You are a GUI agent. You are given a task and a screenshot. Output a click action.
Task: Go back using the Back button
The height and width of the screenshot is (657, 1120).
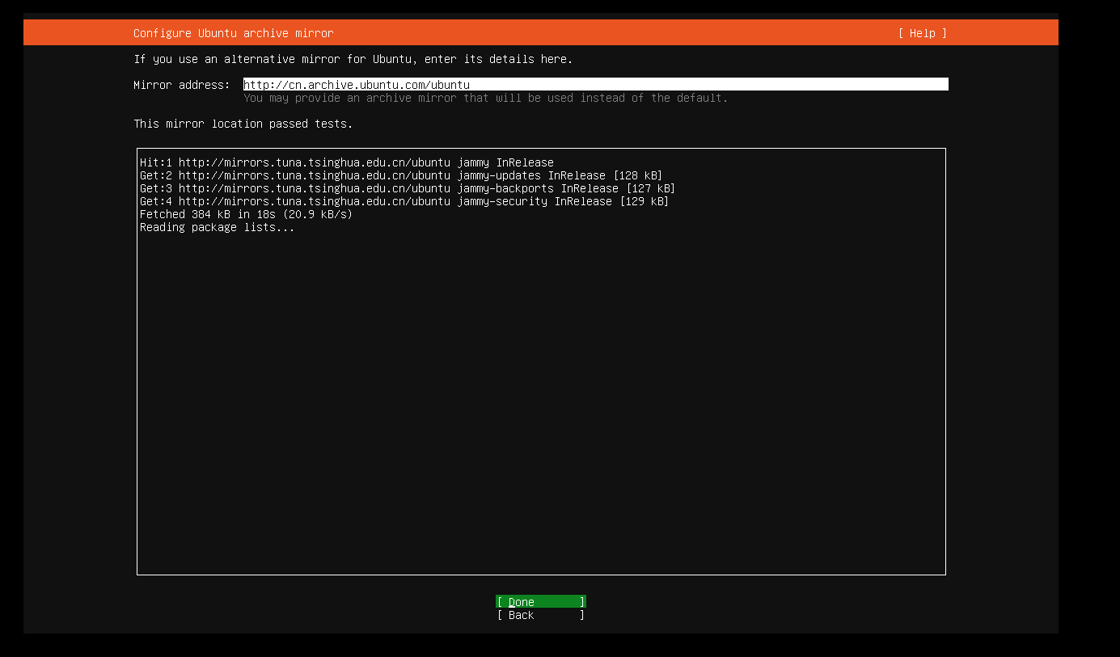[x=540, y=615]
